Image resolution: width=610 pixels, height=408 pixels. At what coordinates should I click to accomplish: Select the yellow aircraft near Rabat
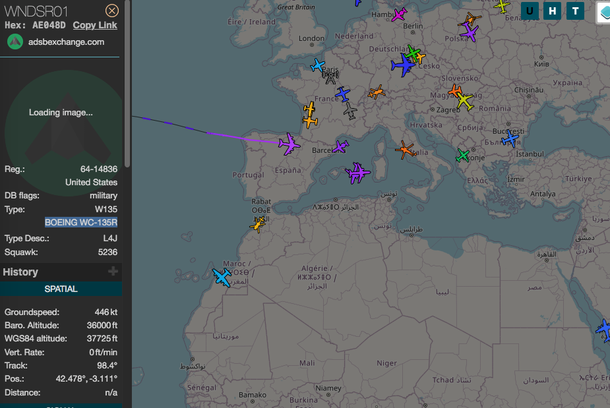[x=258, y=224]
